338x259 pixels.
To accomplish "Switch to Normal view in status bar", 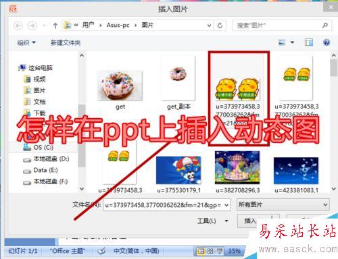I will click(201, 251).
